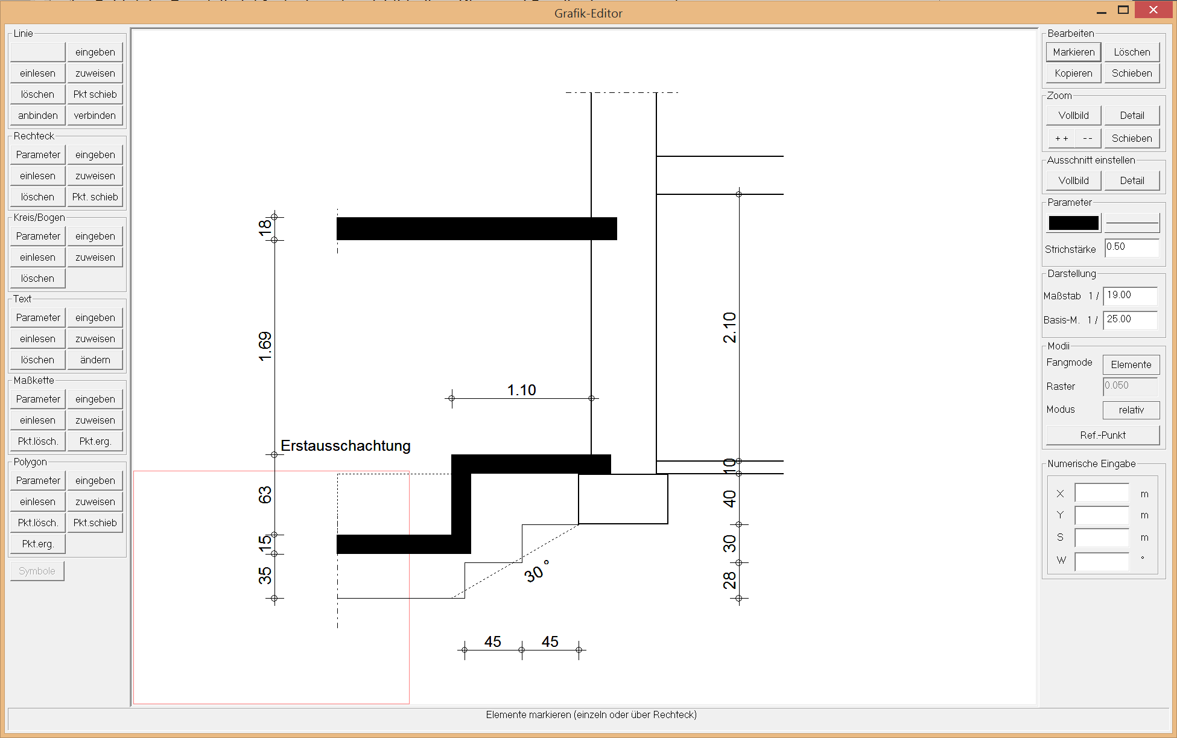The image size is (1177, 738).
Task: Click the Markieren button in Bearbeiten
Action: pos(1073,52)
